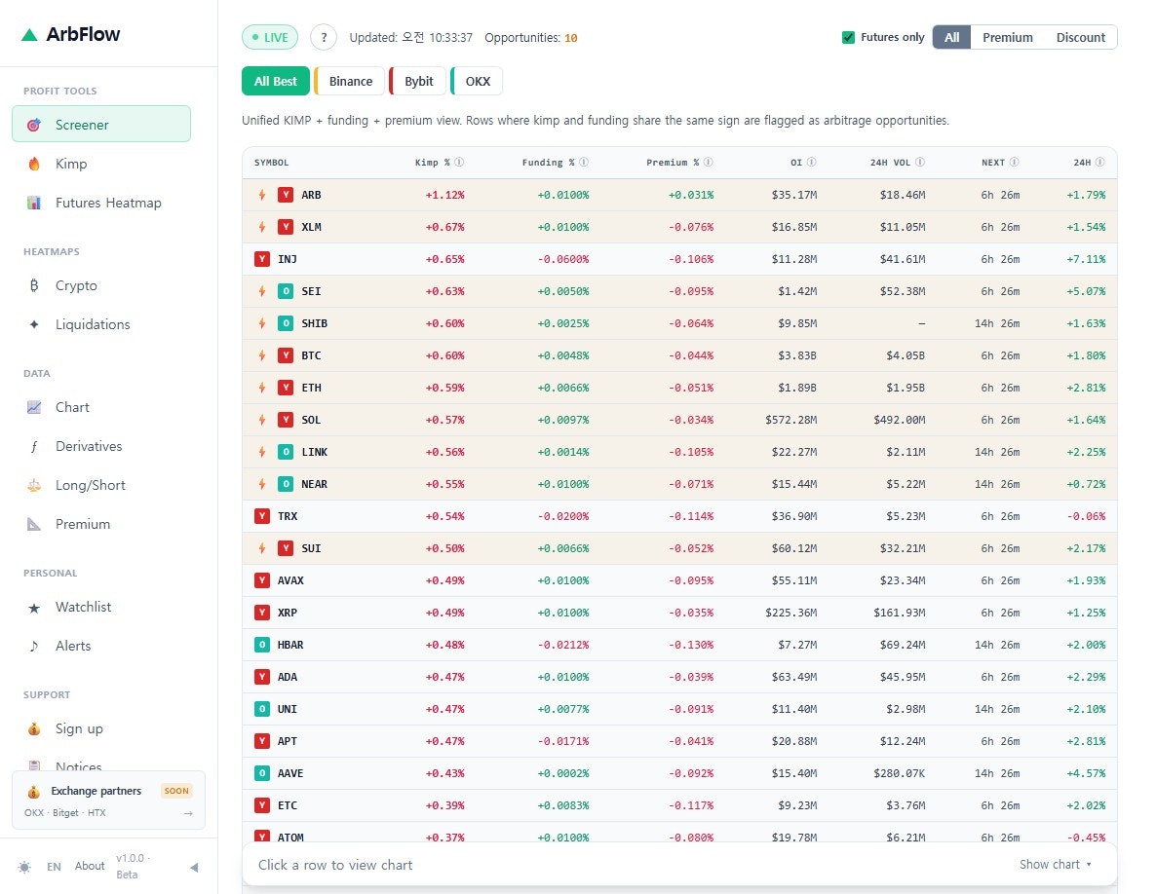Select the Bybit tab
This screenshot has height=894, width=1156.
tap(418, 81)
